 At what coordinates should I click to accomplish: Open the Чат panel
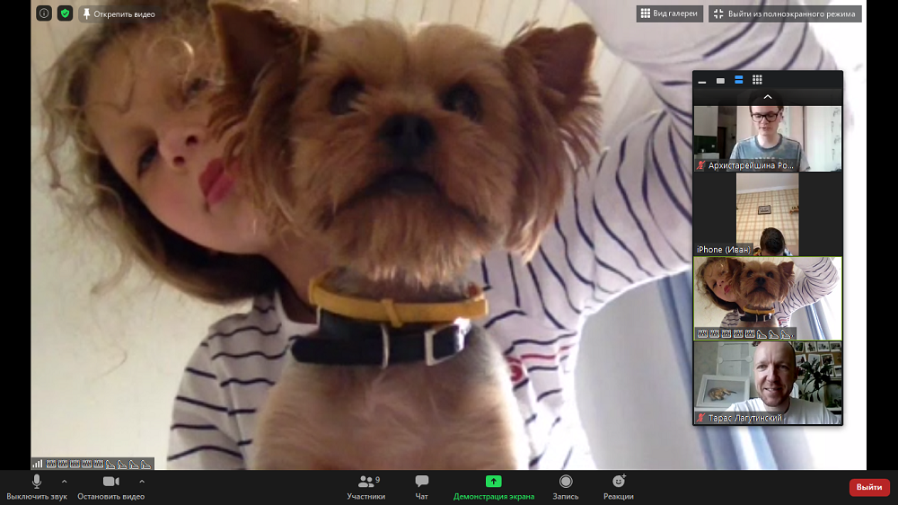[x=421, y=487]
